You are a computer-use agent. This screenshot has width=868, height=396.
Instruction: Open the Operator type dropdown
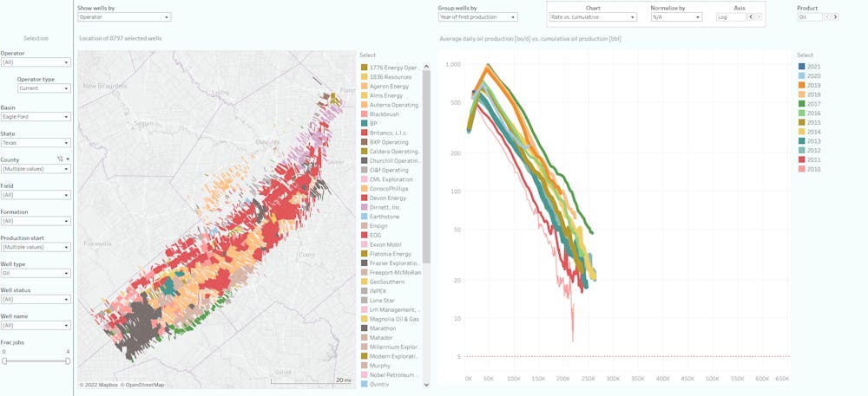click(x=43, y=88)
